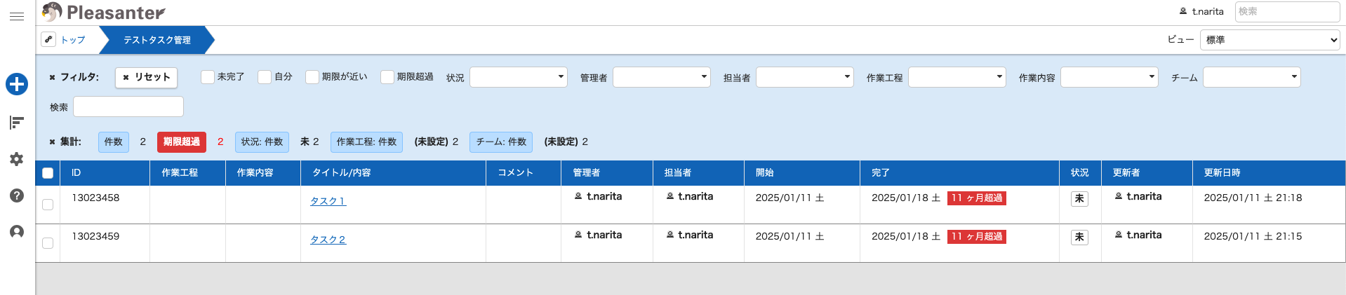Open the ビュー dropdown showing 標準
Screen dimensions: 1346x295
point(1270,40)
